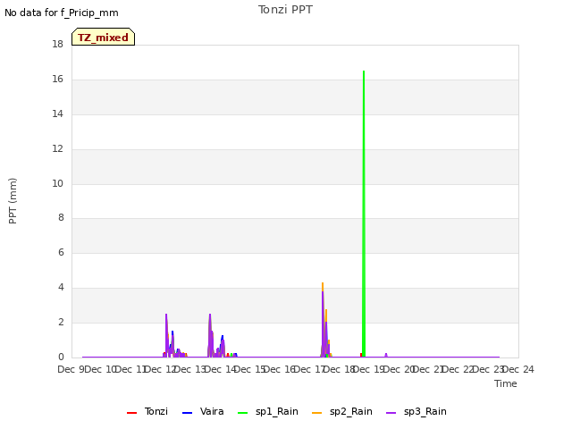This screenshot has width=572, height=429.
Task: Click the Dec 24 x-axis label
Action: [x=518, y=369]
